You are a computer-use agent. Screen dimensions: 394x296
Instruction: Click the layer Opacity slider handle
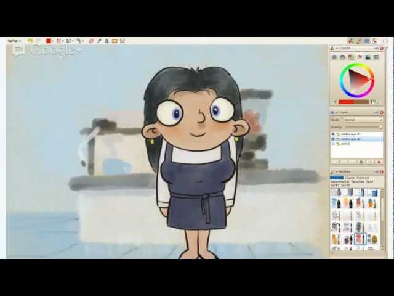click(x=380, y=127)
